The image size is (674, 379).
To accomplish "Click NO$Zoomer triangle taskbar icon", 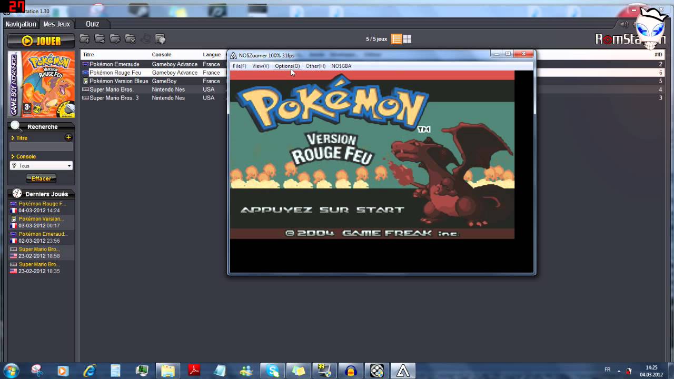I will [403, 371].
